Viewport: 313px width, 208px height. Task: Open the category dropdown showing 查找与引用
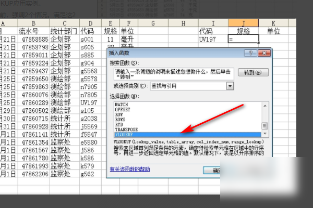tap(230, 86)
